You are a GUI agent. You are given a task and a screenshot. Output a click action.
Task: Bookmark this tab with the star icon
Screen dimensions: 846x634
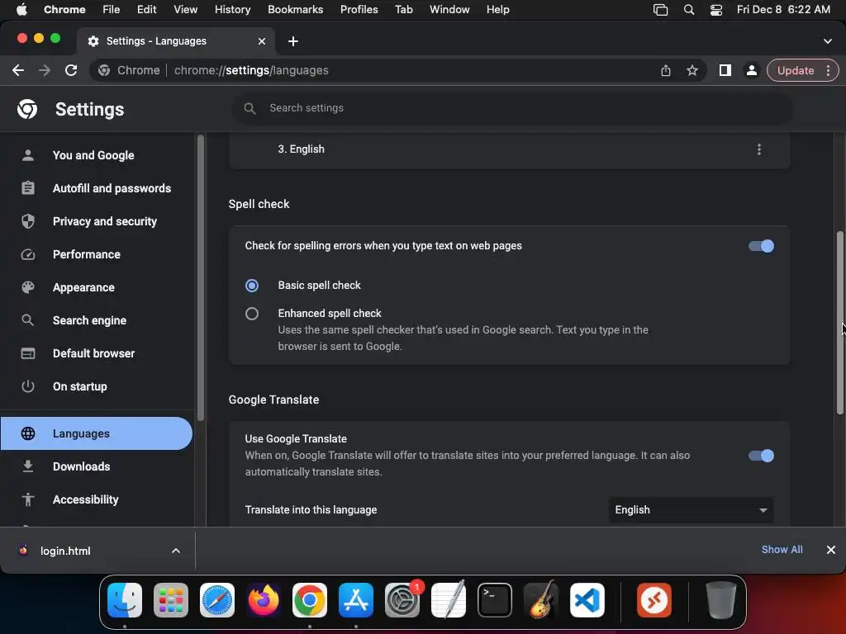click(x=692, y=70)
